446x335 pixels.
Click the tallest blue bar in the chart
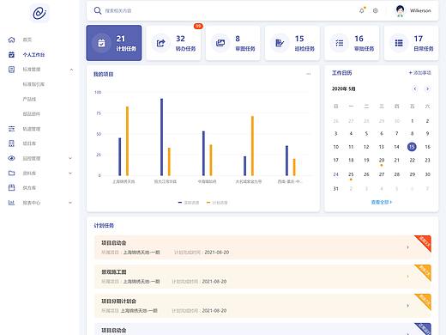[x=161, y=137]
